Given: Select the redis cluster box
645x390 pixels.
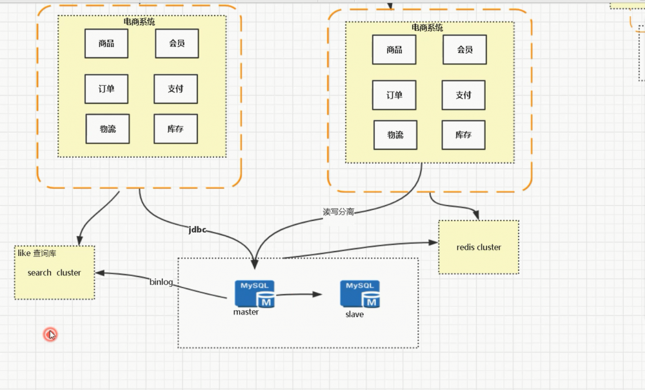Looking at the screenshot, I should click(x=479, y=247).
